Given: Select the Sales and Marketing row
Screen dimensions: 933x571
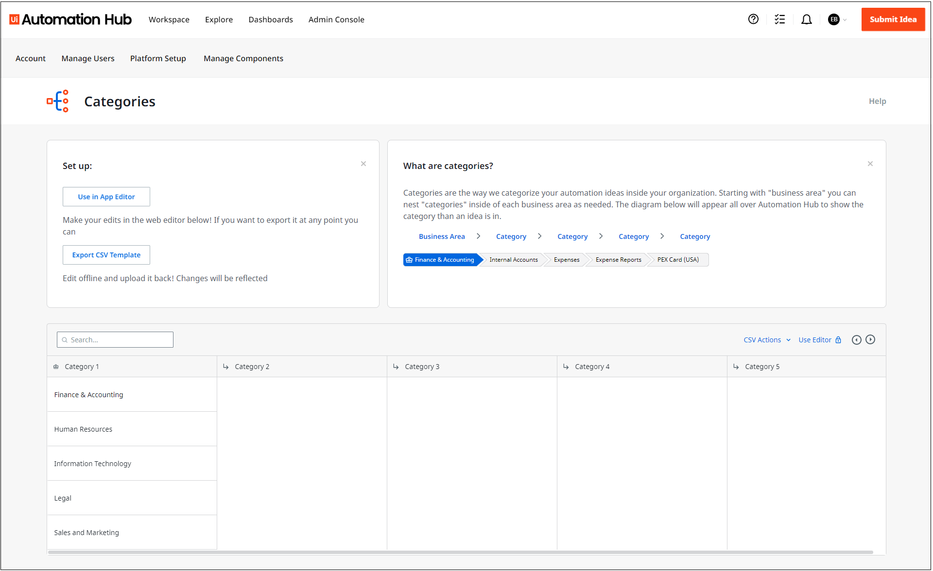Looking at the screenshot, I should click(132, 533).
